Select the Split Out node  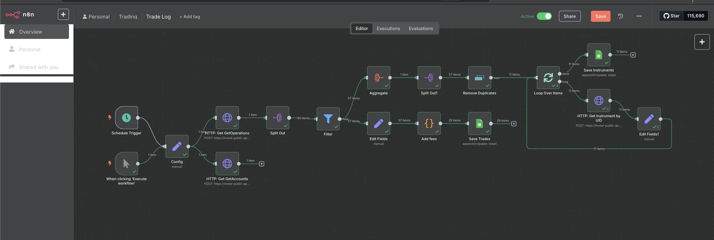(278, 118)
